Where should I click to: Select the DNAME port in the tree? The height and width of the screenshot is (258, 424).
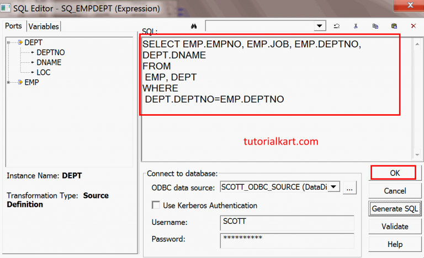pos(49,62)
